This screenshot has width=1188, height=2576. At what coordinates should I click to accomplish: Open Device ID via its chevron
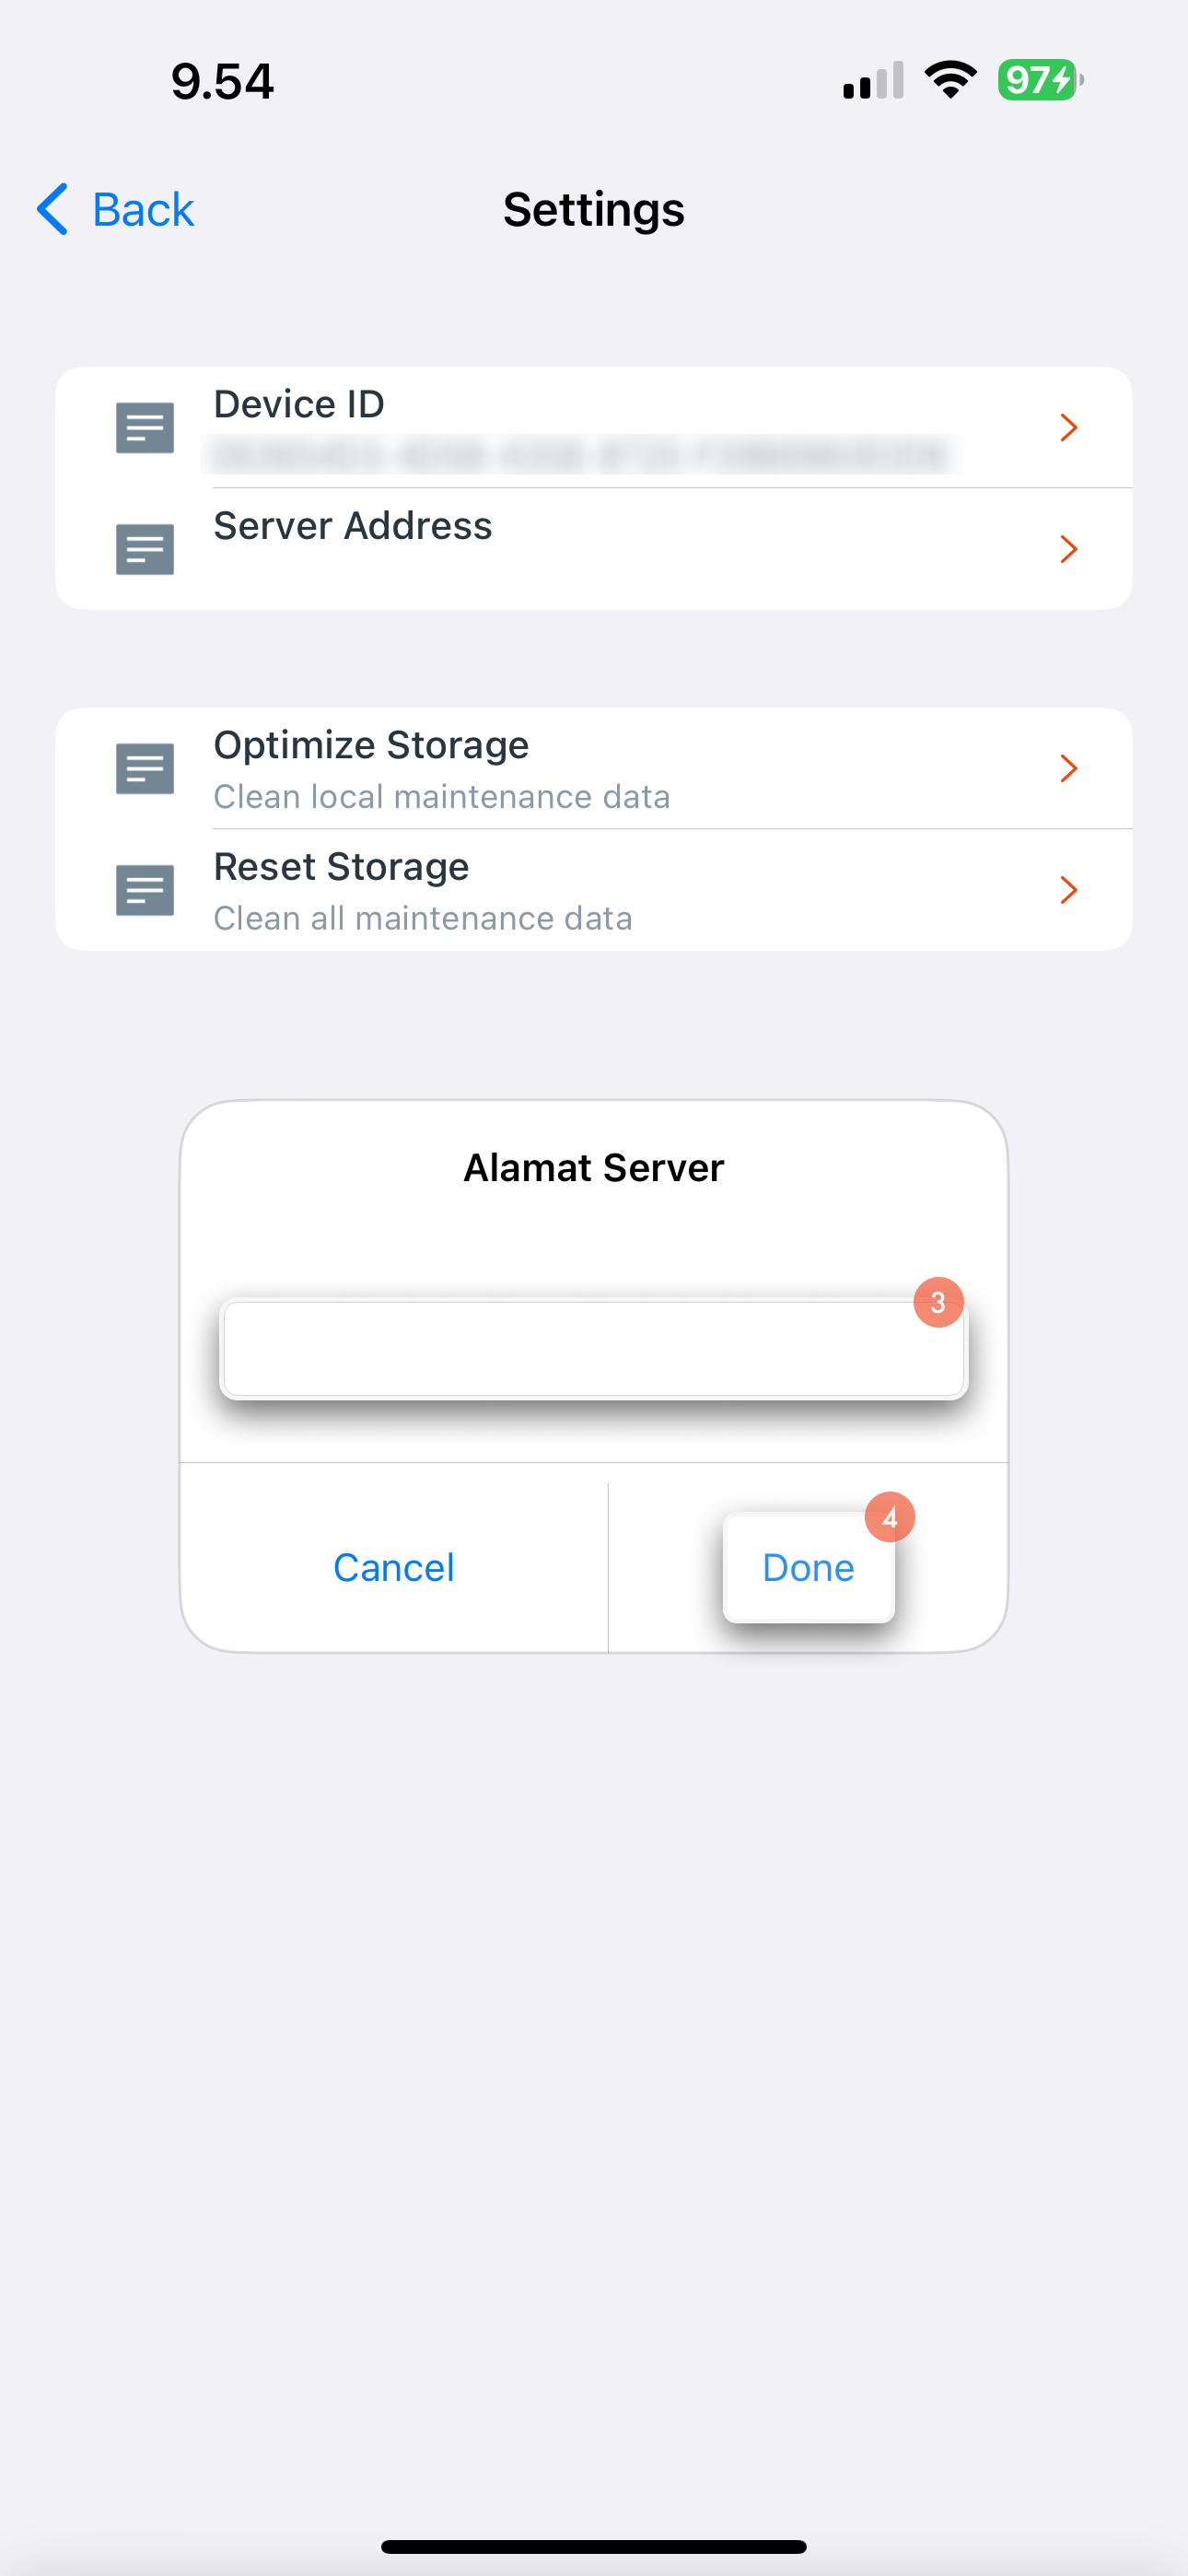coord(1068,428)
